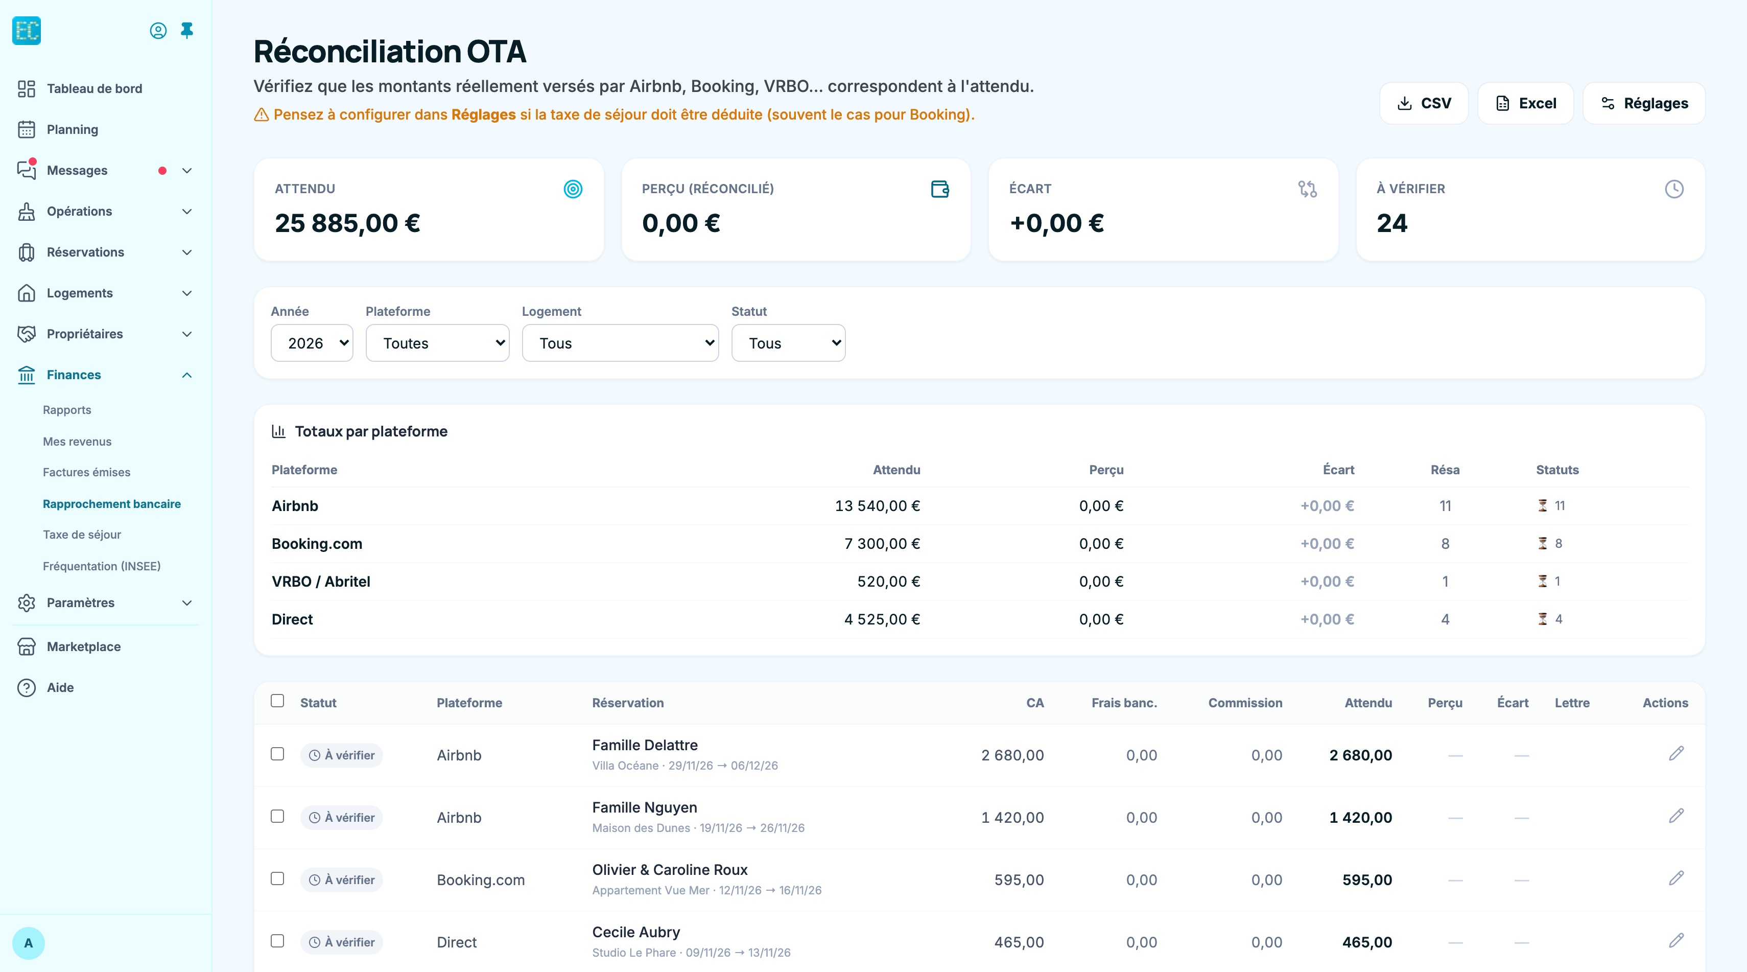
Task: Click the À vérifier card clock icon
Action: (1674, 189)
